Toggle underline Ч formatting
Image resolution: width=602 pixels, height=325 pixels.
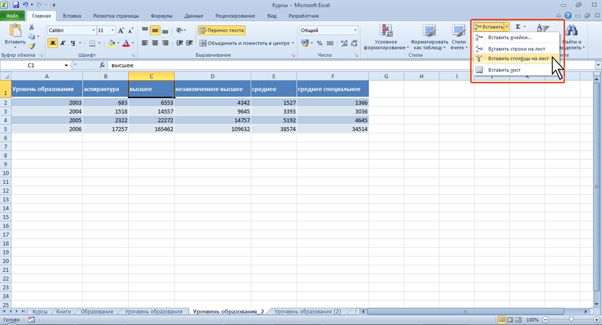click(73, 43)
